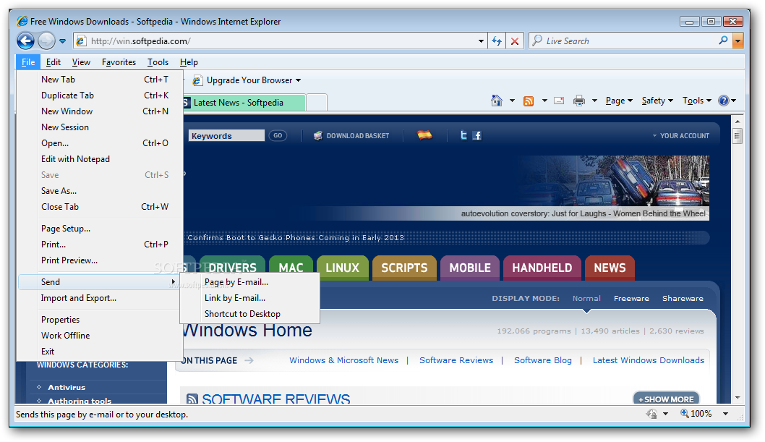Click the RSS feeds icon
765x442 pixels.
pyautogui.click(x=529, y=101)
